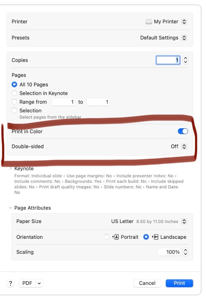Select Portrait orientation radio button
This screenshot has height=300, width=206.
[106, 237]
